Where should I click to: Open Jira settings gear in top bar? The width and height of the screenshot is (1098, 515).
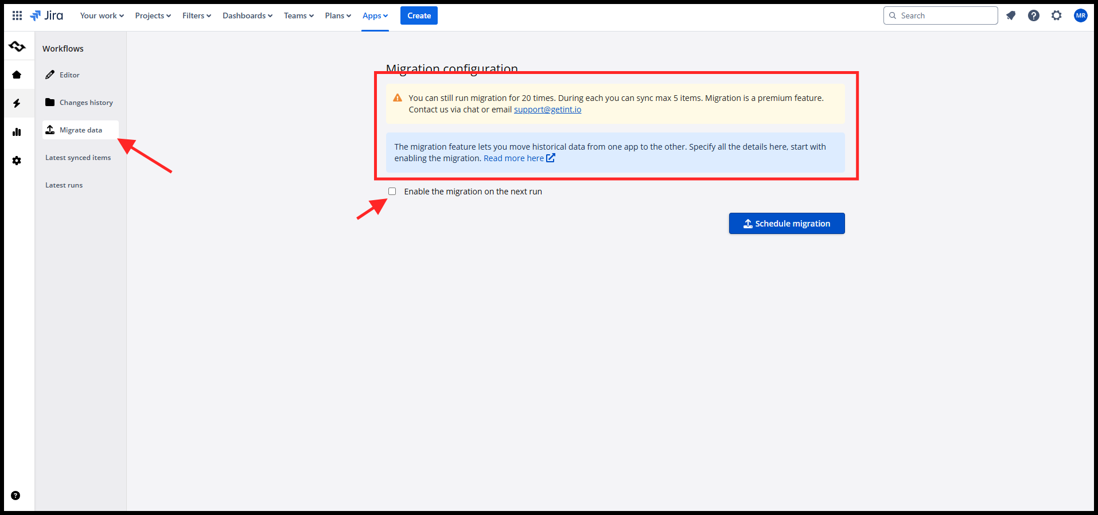[1057, 15]
